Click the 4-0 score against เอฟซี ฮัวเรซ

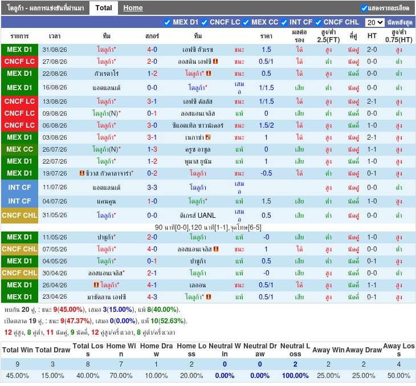pos(152,50)
